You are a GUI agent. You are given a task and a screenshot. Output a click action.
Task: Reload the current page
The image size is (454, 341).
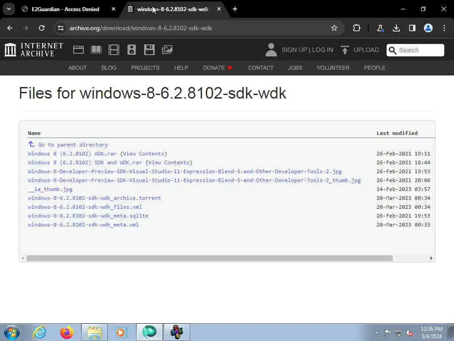pos(42,28)
